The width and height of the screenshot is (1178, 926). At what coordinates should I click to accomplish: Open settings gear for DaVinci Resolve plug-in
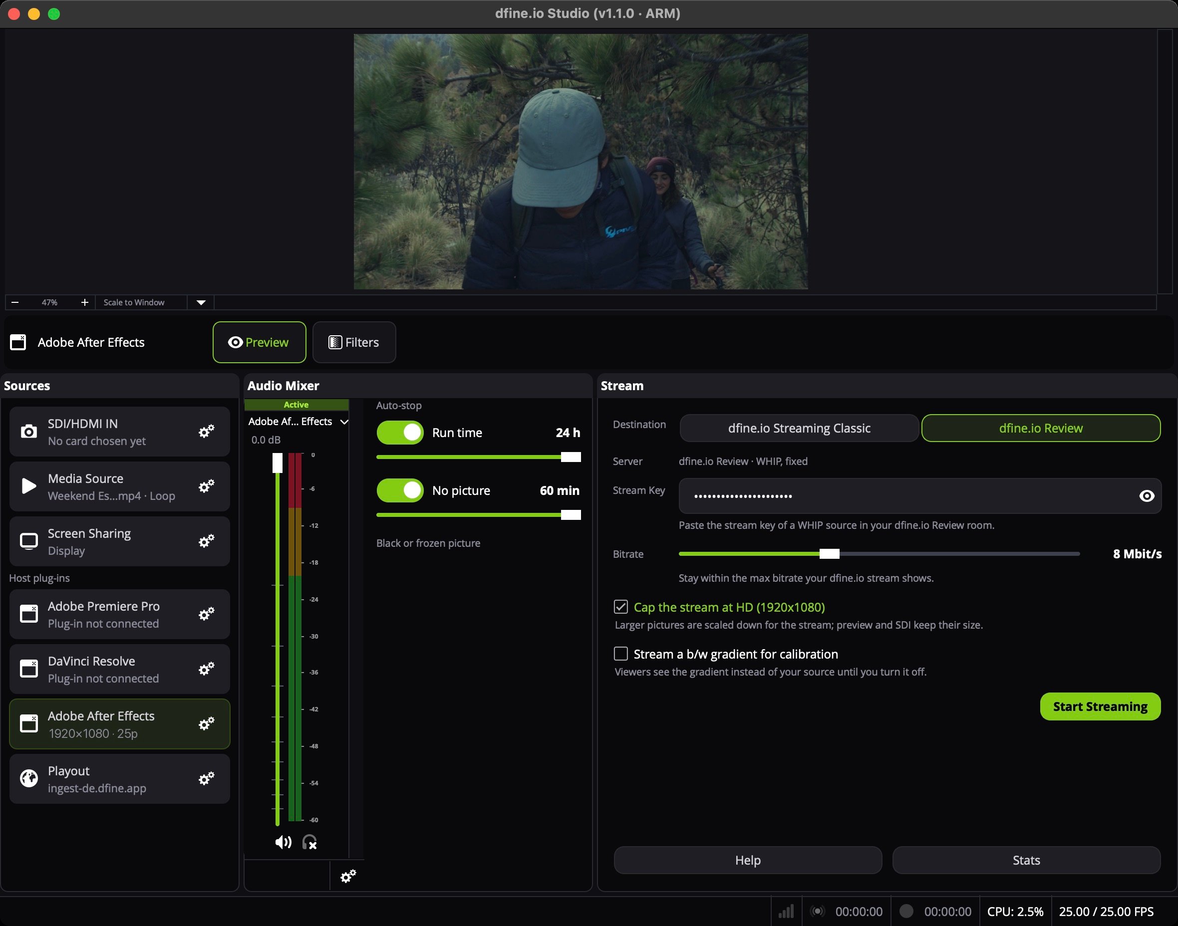206,669
